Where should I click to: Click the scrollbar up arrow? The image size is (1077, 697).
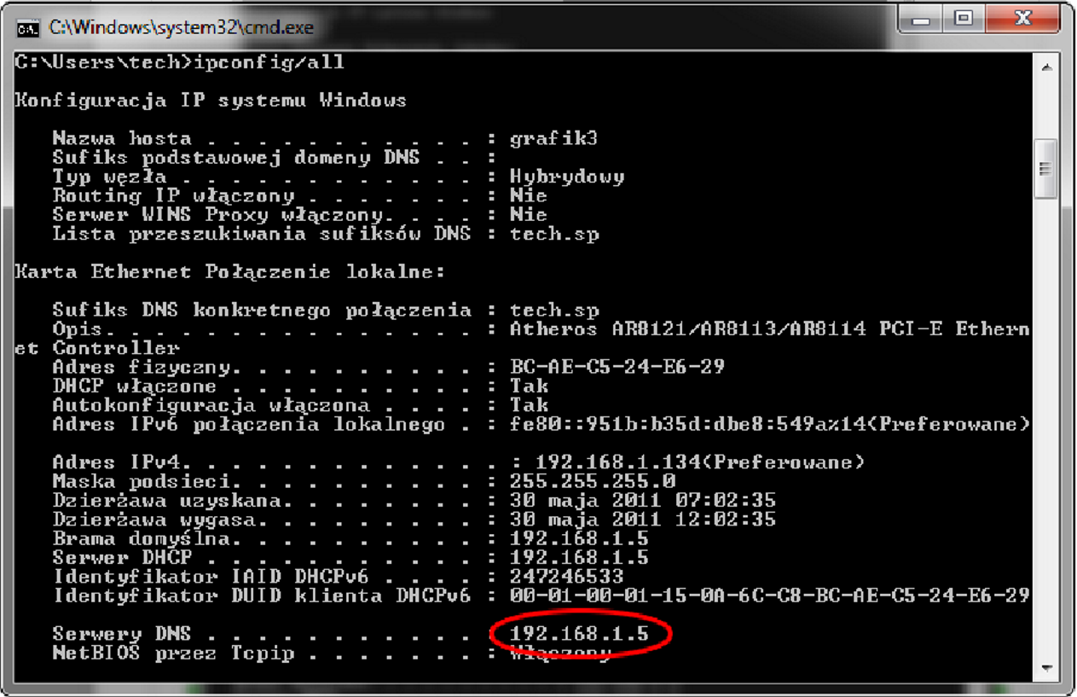[x=1047, y=67]
